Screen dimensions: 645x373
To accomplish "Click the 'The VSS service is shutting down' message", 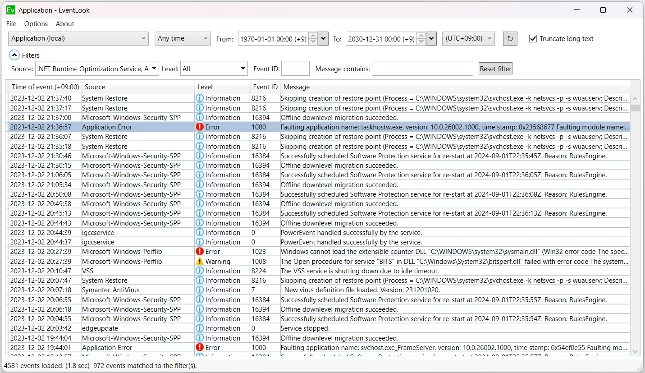I will coord(455,271).
